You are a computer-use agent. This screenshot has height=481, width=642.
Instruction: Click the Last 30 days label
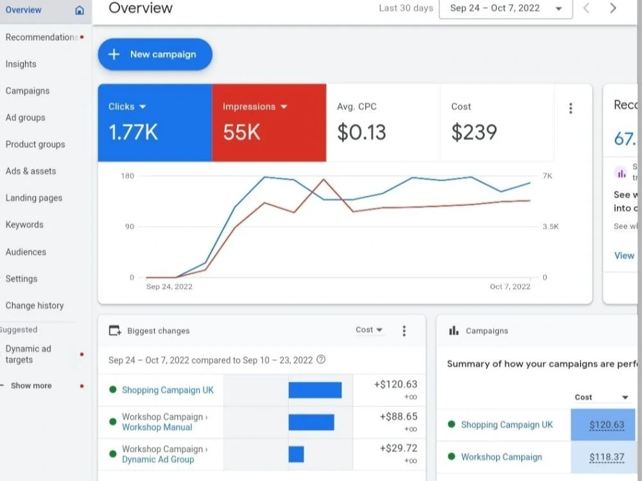point(406,8)
